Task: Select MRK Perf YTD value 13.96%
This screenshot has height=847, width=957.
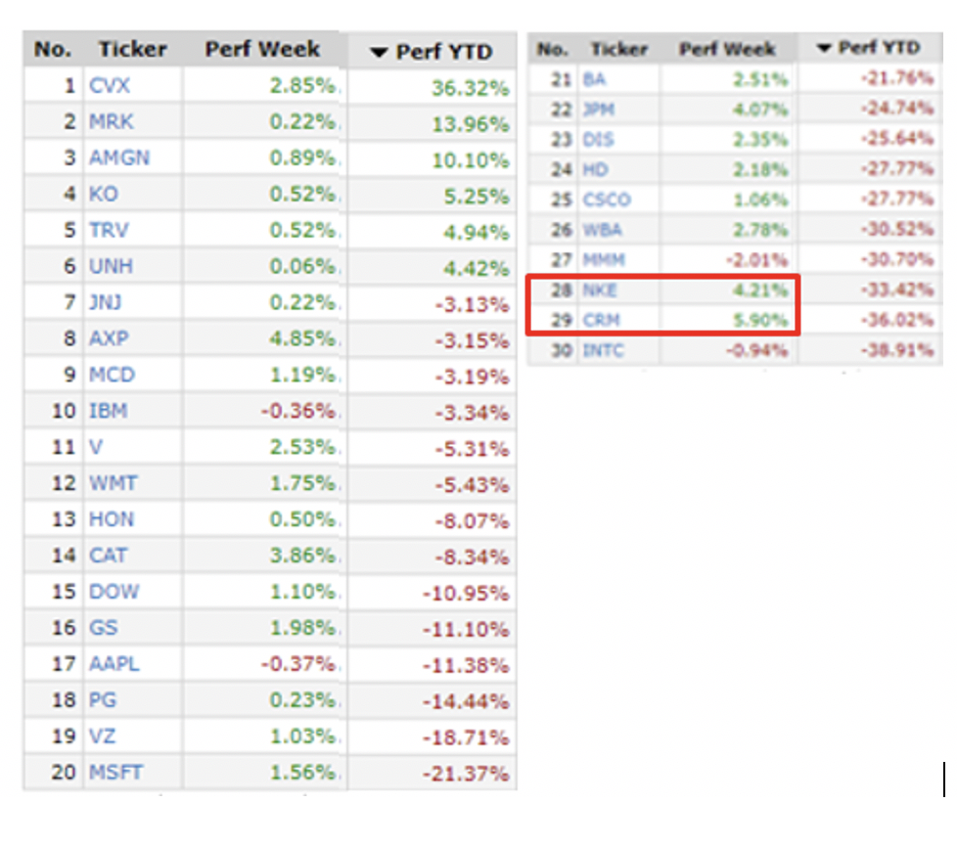Action: 470,124
